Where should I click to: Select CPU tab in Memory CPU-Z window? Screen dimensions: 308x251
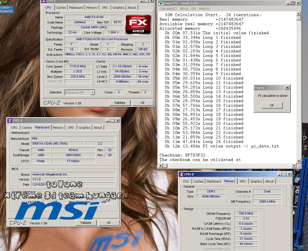[186, 181]
